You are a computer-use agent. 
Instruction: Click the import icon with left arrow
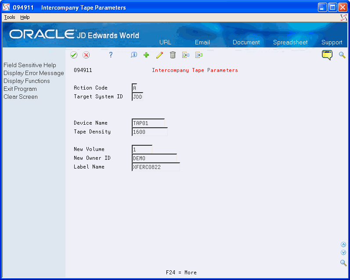pyautogui.click(x=186, y=55)
